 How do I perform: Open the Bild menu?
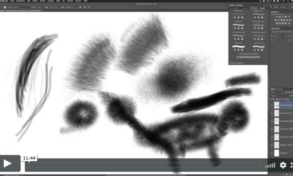(x=29, y=1)
